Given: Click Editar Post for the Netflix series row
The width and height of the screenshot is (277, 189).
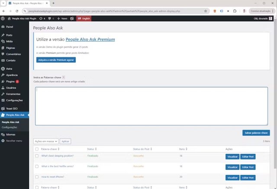Looking at the screenshot, I should pyautogui.click(x=248, y=167).
